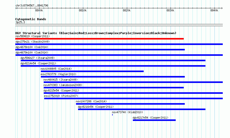Click the tiny nsv473740 blue marker

(x=112, y=115)
